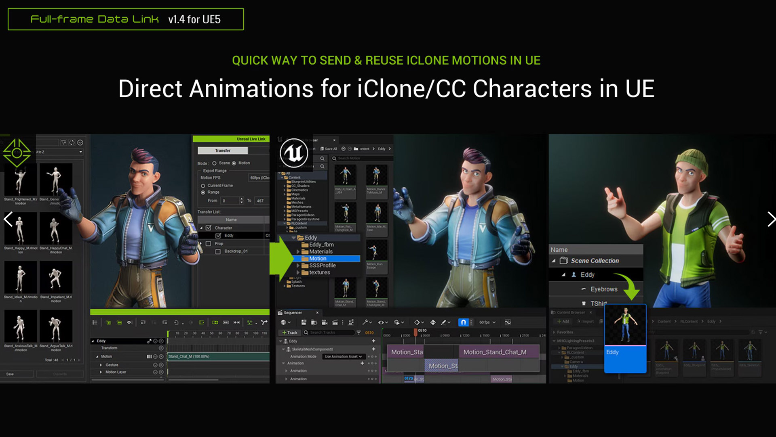Open the Sequencer pencil edit dropdown

[x=445, y=322]
